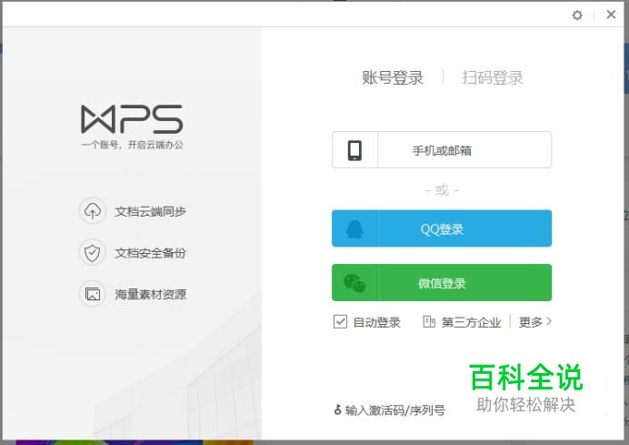Viewport: 629px width, 445px height.
Task: Click 文档安全备份 text
Action: [x=150, y=253]
